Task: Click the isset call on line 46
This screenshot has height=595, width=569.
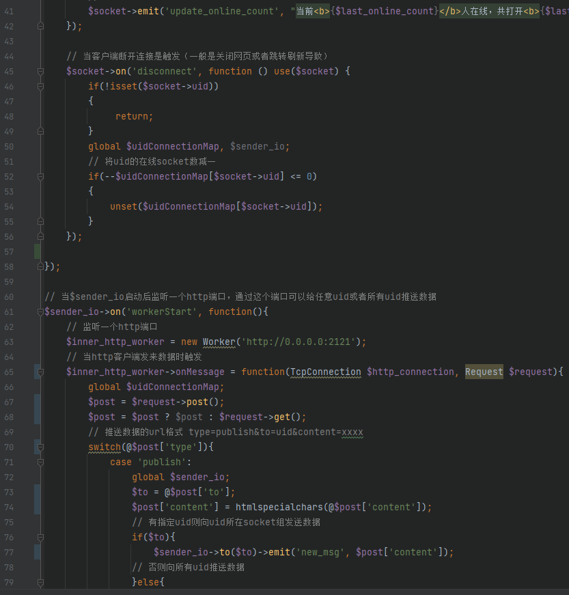Action: click(x=124, y=87)
